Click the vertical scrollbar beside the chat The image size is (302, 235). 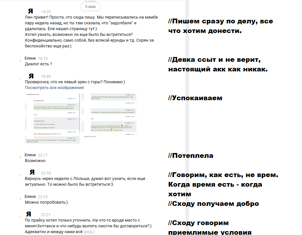188,117
